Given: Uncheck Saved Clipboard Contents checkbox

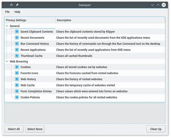Looking at the screenshot, I should 17,31.
